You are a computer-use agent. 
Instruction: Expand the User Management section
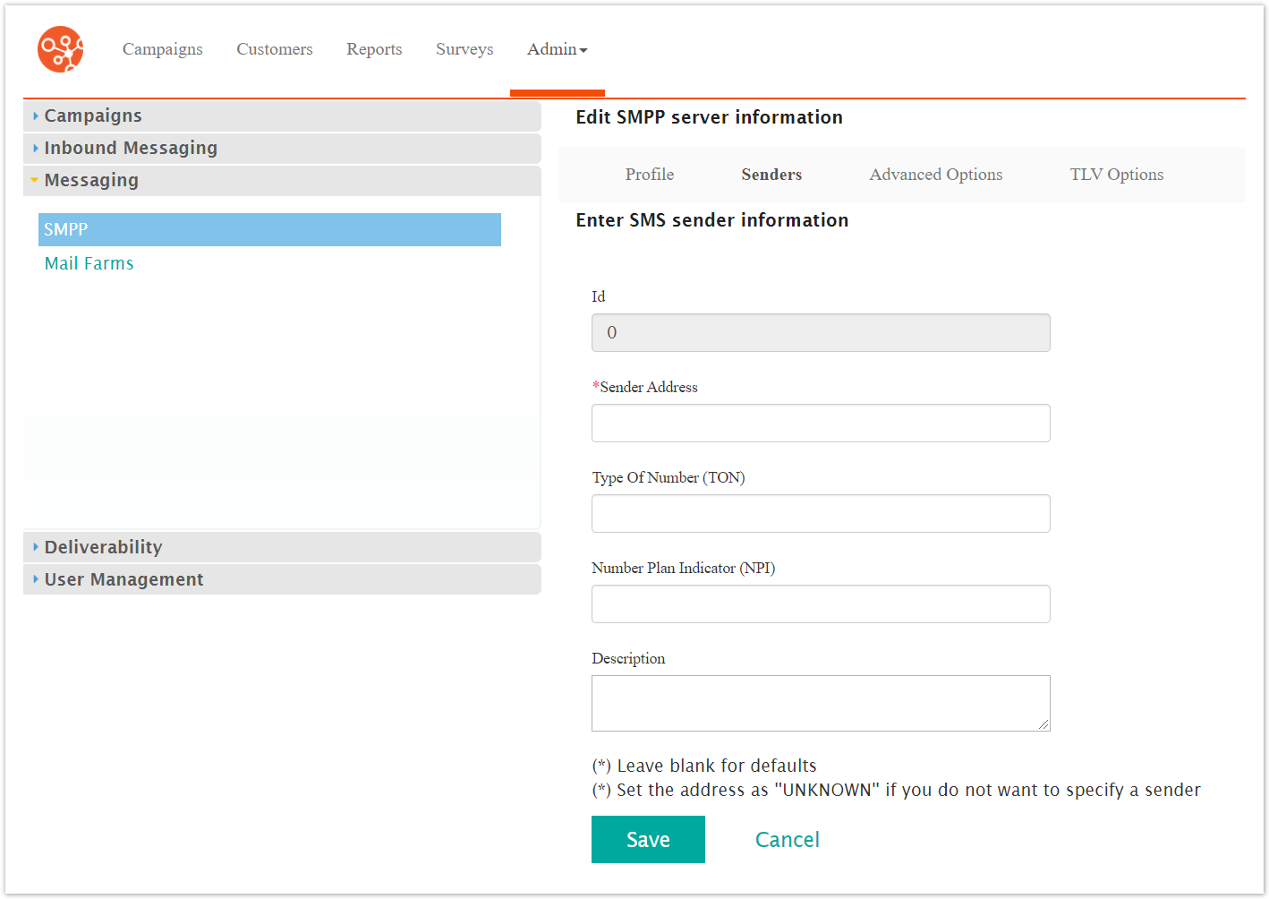(123, 579)
